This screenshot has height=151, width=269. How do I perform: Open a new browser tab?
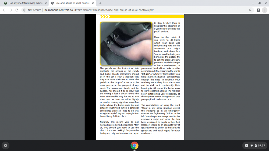tap(100, 3)
